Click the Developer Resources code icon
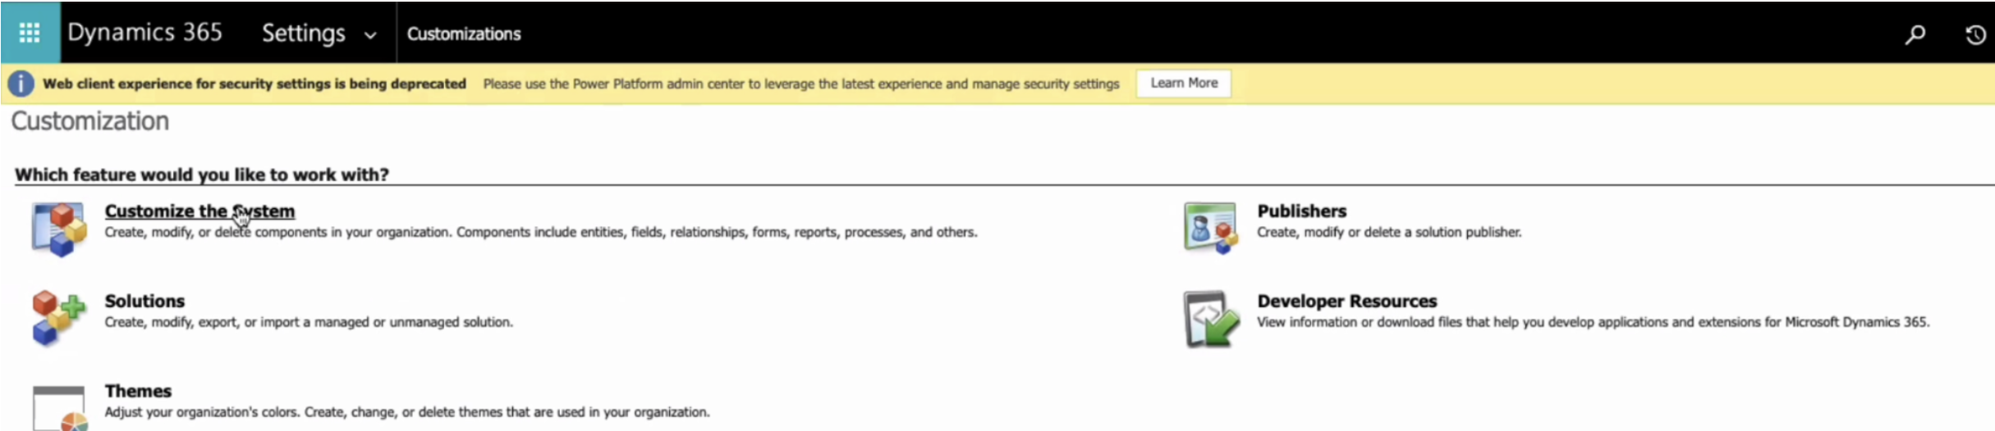Viewport: 1995px width, 431px height. point(1211,319)
